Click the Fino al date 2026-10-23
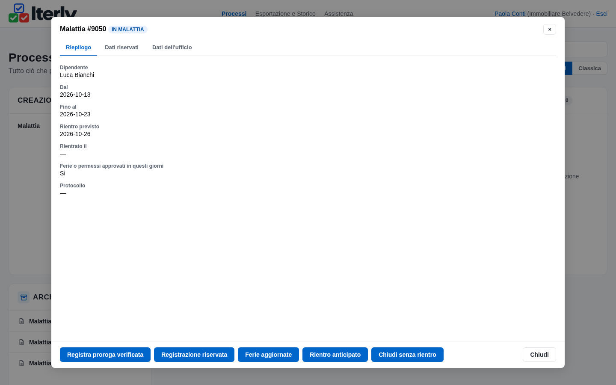616x385 pixels. click(x=75, y=114)
